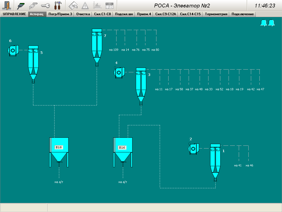Click the exit door icon
282x212 pixels.
pyautogui.click(x=7, y=6)
